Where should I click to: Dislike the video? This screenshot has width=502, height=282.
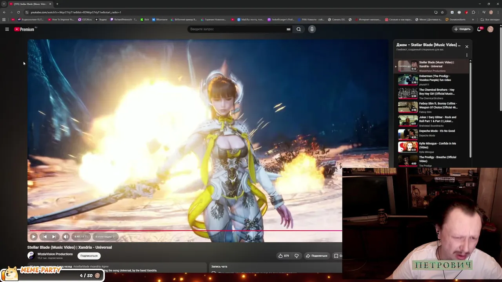[x=296, y=256]
